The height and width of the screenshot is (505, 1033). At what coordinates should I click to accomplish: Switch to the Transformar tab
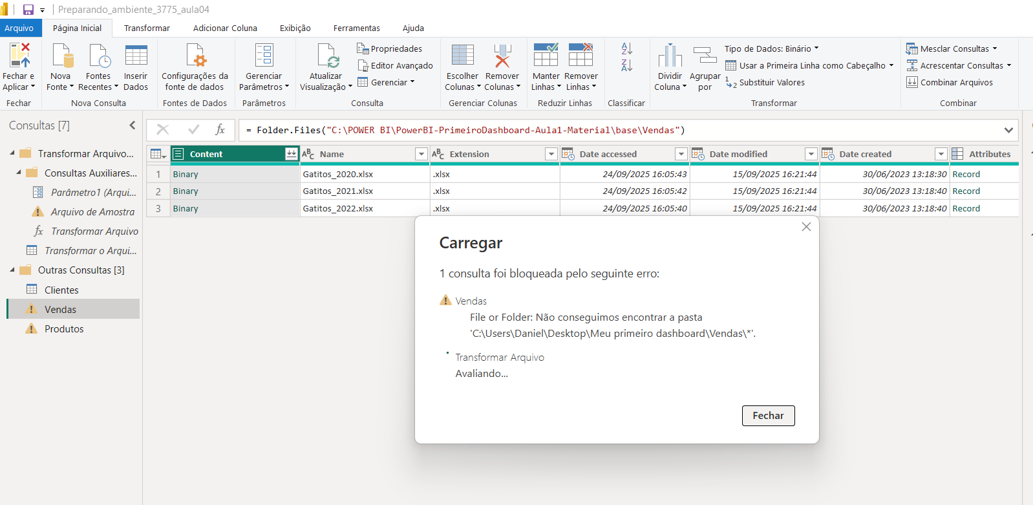147,28
